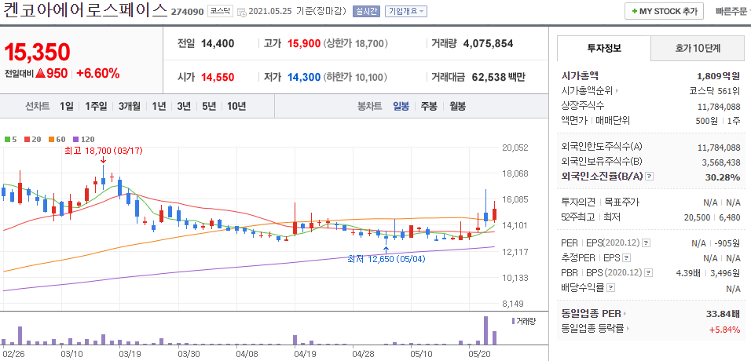Click the 봉차트 label
Viewport: 751px width, 361px height.
[x=370, y=106]
